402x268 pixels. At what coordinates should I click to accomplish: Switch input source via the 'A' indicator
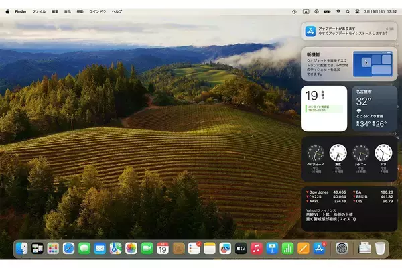306,11
